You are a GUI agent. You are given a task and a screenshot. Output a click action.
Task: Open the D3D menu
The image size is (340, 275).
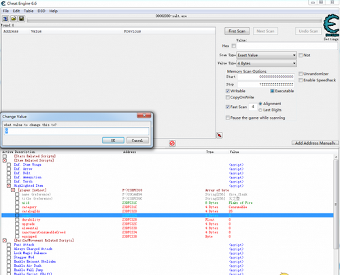(41, 11)
